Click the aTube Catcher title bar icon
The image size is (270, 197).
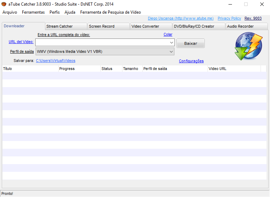click(4, 4)
